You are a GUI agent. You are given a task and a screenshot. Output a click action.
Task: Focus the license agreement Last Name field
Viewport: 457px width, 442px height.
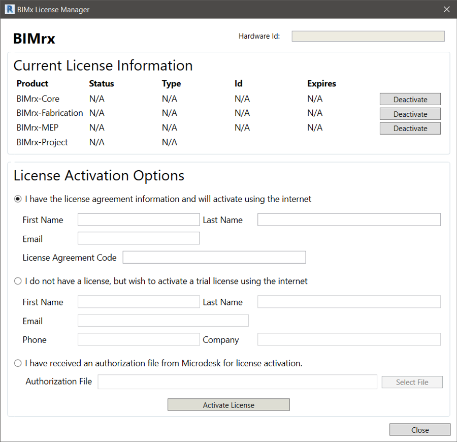pos(349,219)
